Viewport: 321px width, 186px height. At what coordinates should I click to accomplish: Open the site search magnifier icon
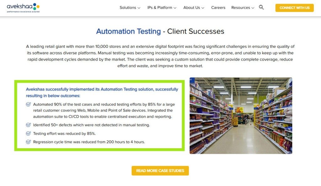pyautogui.click(x=261, y=8)
